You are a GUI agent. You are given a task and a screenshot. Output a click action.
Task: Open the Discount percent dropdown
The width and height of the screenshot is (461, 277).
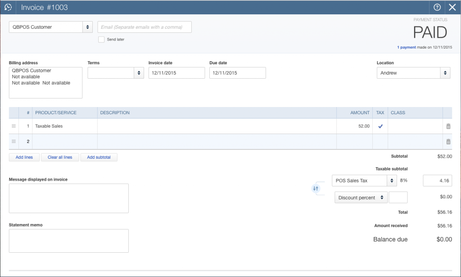point(361,198)
